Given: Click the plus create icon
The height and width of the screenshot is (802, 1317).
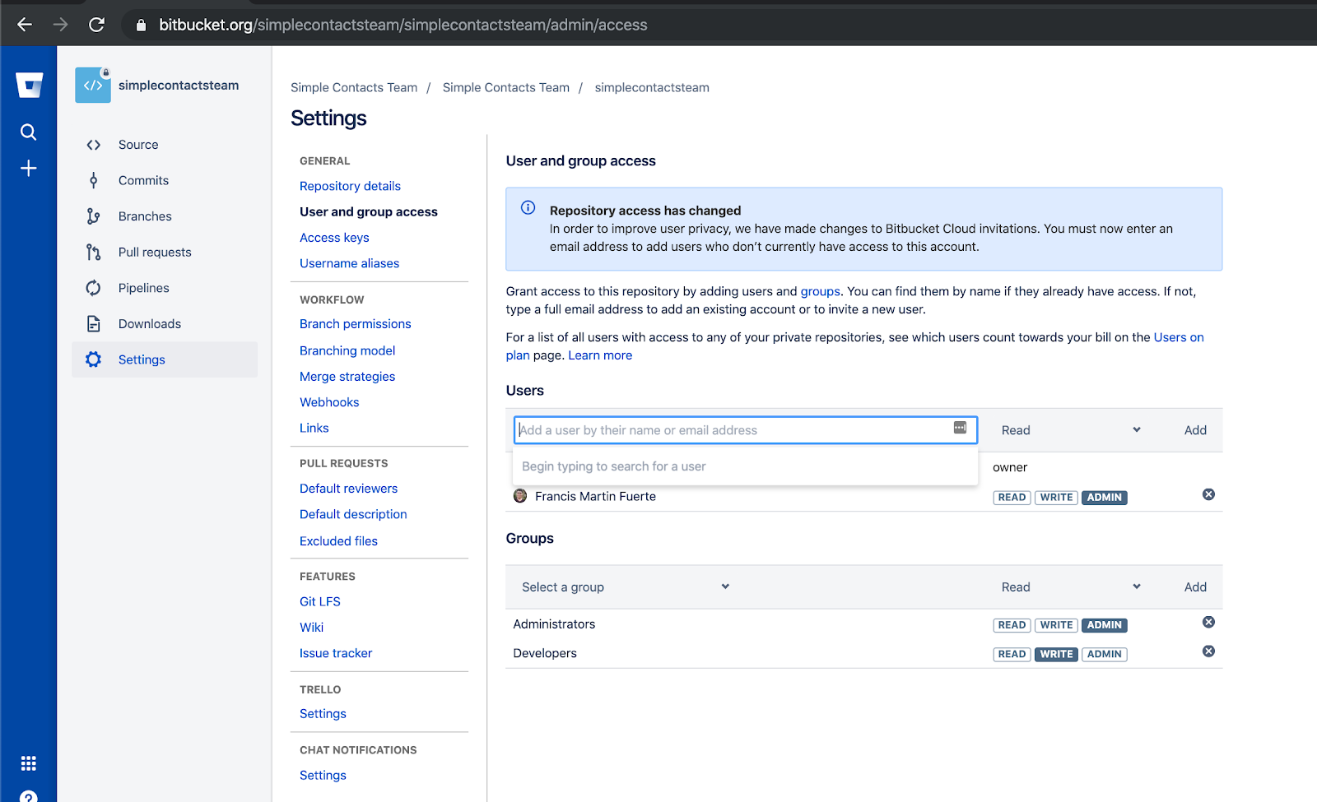Looking at the screenshot, I should (x=29, y=169).
